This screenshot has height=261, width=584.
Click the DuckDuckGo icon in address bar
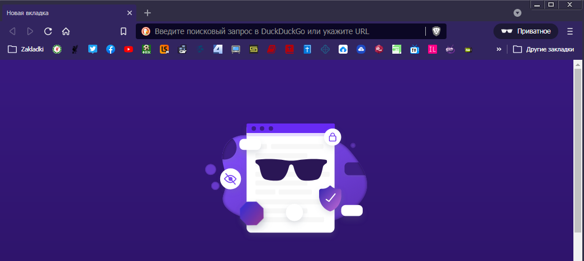(146, 31)
